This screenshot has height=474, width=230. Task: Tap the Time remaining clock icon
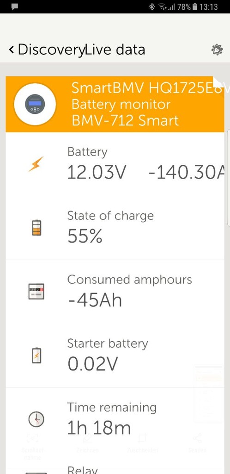(x=36, y=419)
